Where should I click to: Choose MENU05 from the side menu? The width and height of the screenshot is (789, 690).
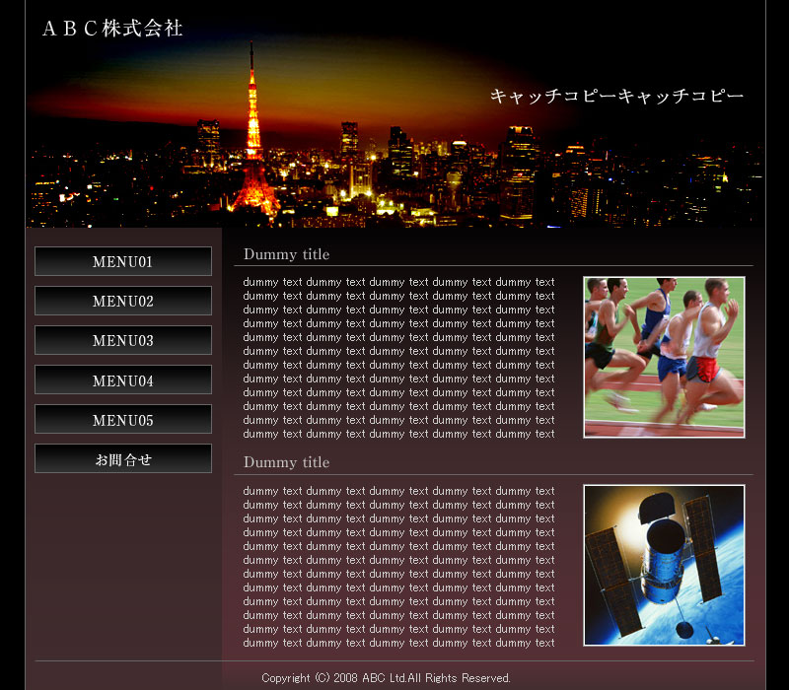click(122, 419)
